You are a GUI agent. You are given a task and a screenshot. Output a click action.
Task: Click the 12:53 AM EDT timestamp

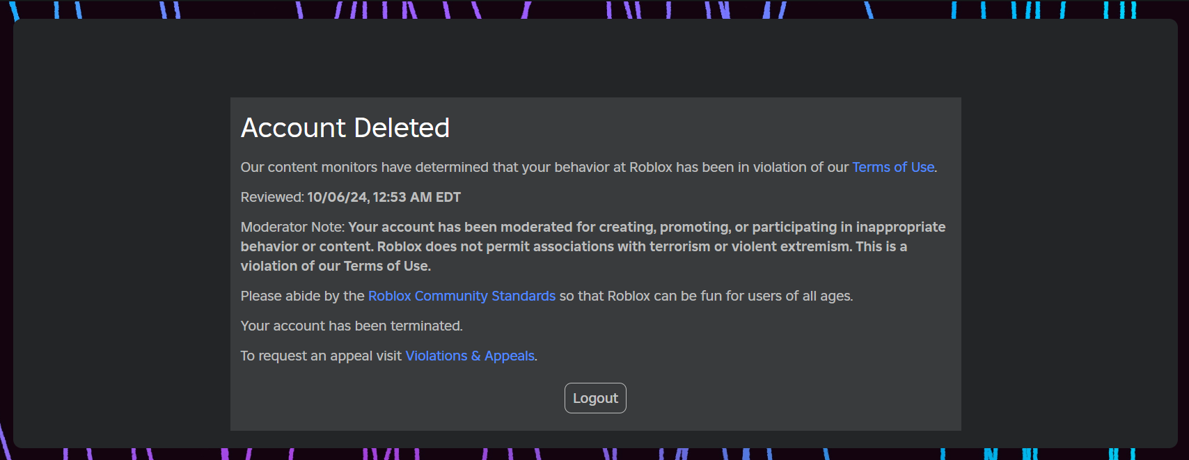click(417, 197)
